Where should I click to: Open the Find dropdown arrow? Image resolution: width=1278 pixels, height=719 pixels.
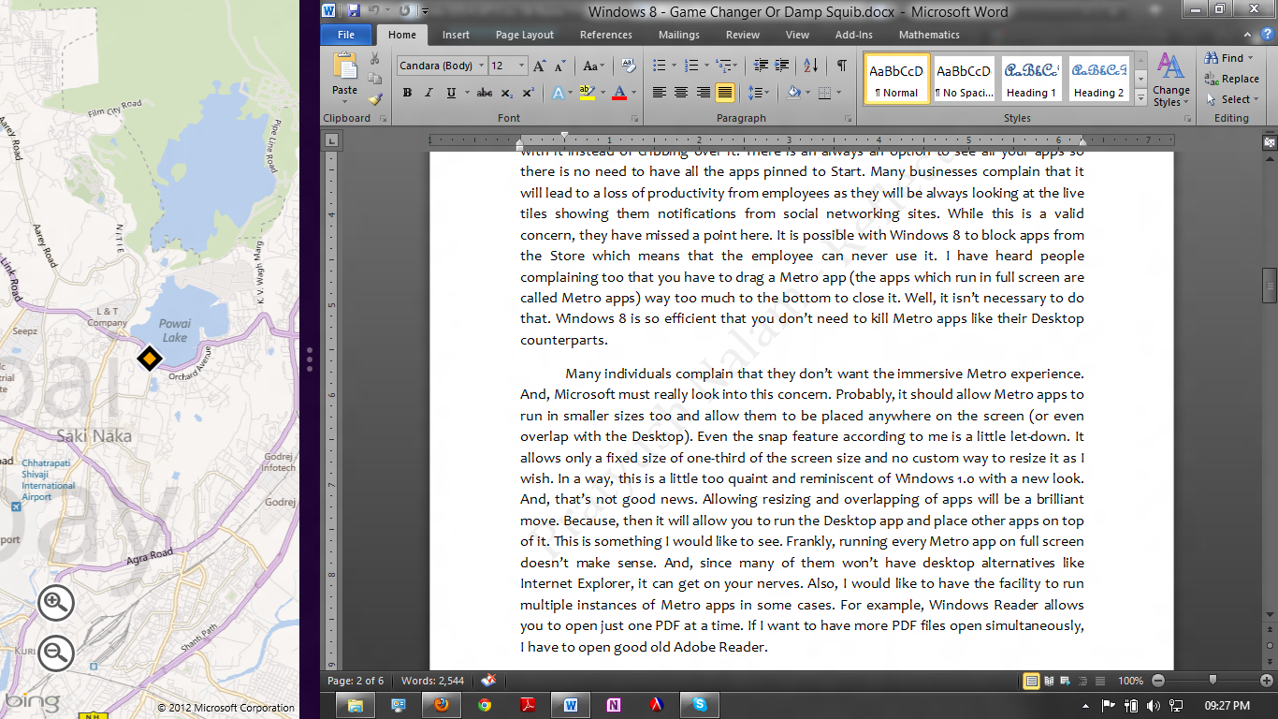1251,58
